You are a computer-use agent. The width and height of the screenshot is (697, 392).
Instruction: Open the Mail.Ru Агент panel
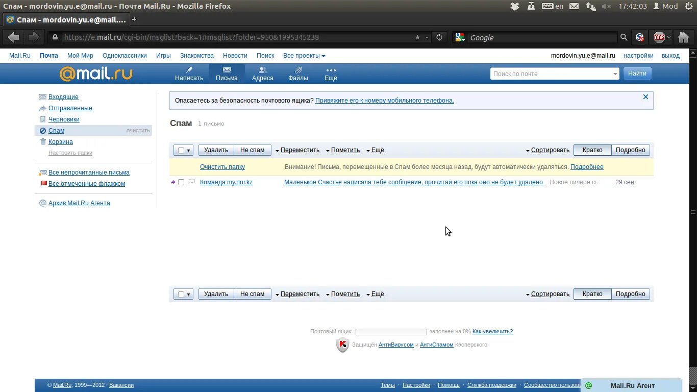[632, 385]
